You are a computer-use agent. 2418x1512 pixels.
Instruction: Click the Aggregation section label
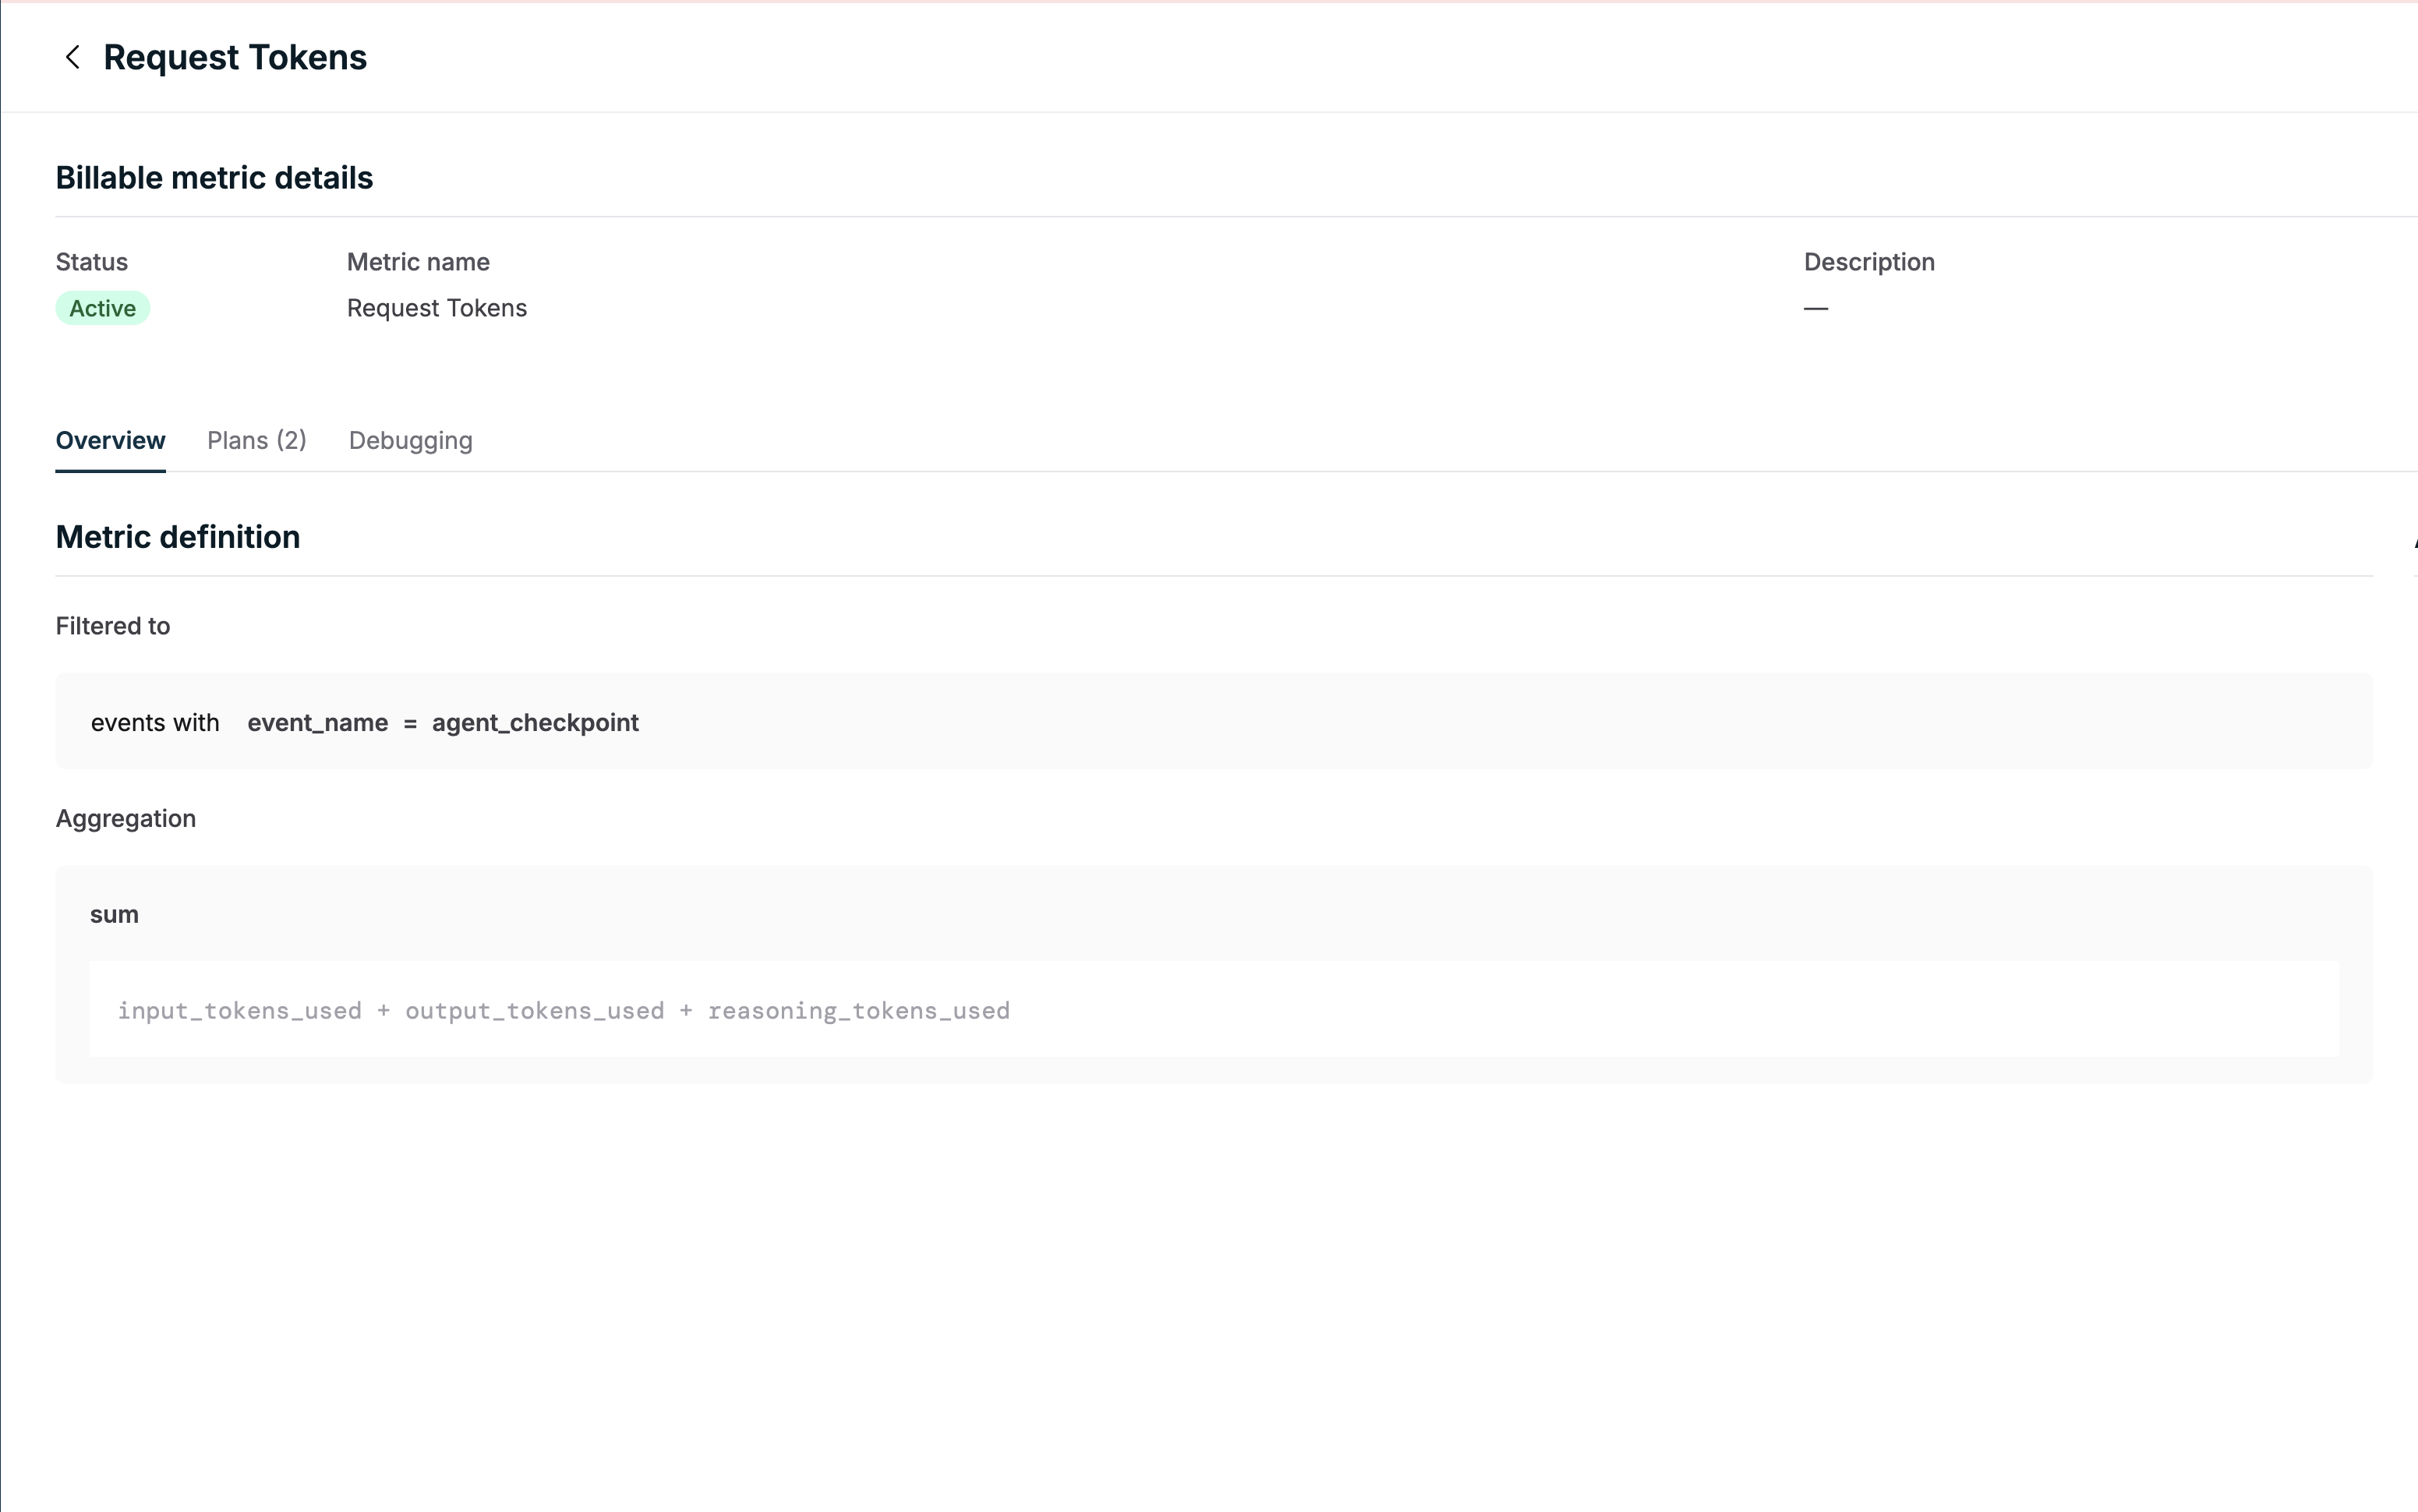pyautogui.click(x=126, y=819)
